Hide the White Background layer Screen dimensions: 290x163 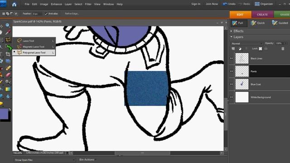pos(232,97)
